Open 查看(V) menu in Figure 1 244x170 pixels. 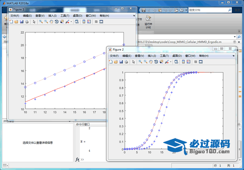click(40, 16)
